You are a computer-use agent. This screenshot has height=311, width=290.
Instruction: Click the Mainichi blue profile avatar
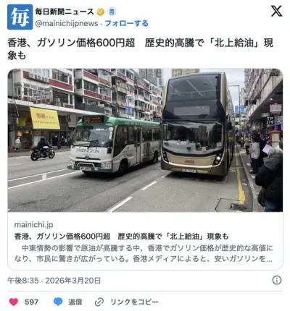[x=20, y=17]
